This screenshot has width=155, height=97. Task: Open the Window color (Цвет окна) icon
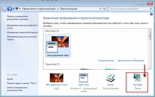point(83,78)
